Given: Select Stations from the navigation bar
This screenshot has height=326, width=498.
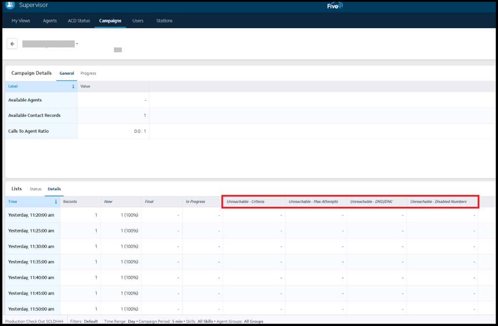Looking at the screenshot, I should pos(164,21).
